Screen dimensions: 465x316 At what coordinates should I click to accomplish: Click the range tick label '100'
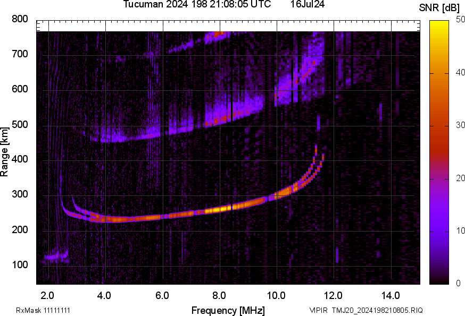coord(20,264)
